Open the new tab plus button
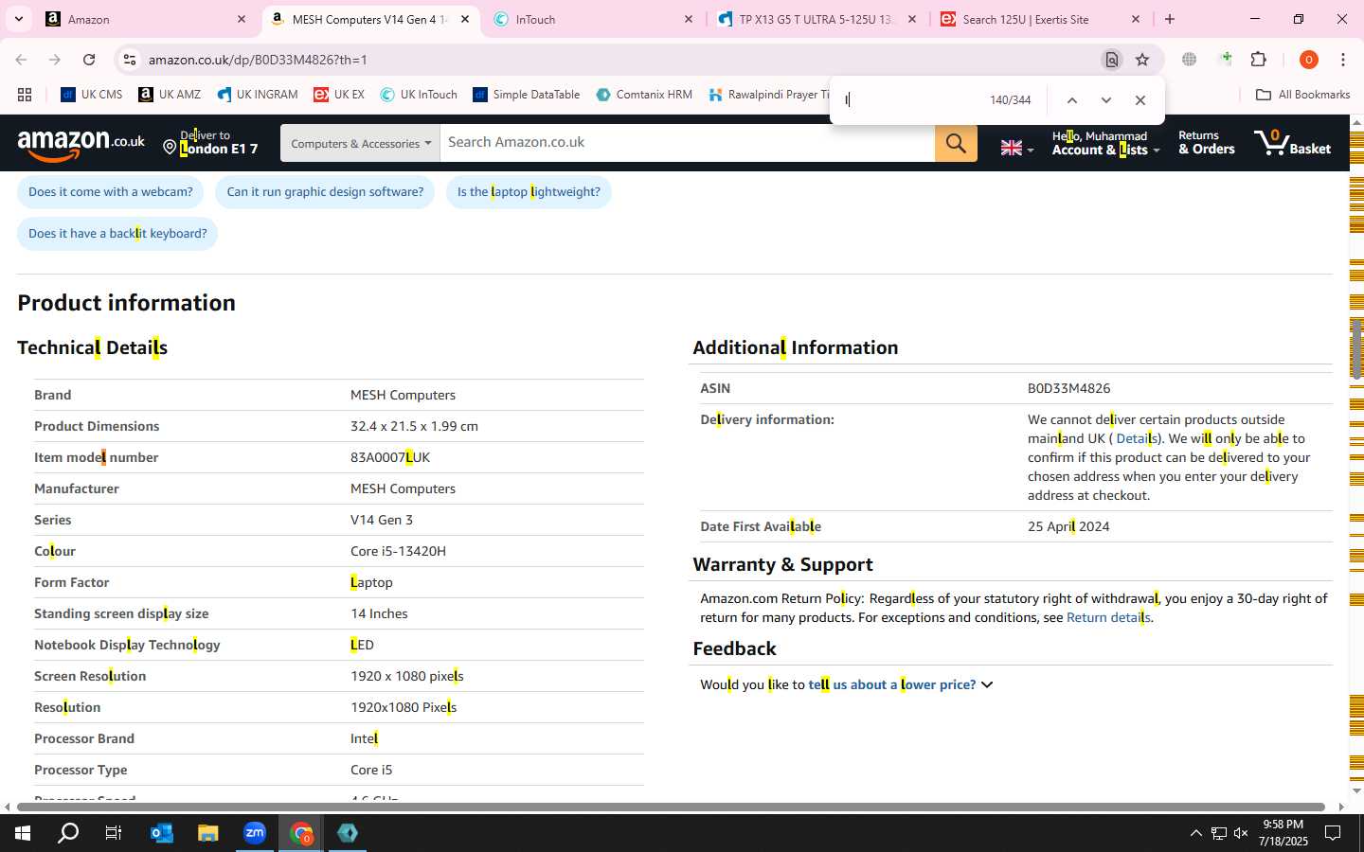The image size is (1364, 852). pyautogui.click(x=1170, y=19)
